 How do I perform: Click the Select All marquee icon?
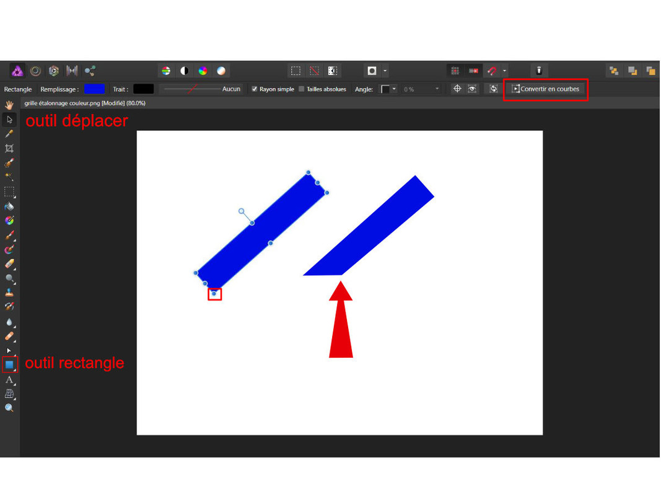[x=296, y=71]
